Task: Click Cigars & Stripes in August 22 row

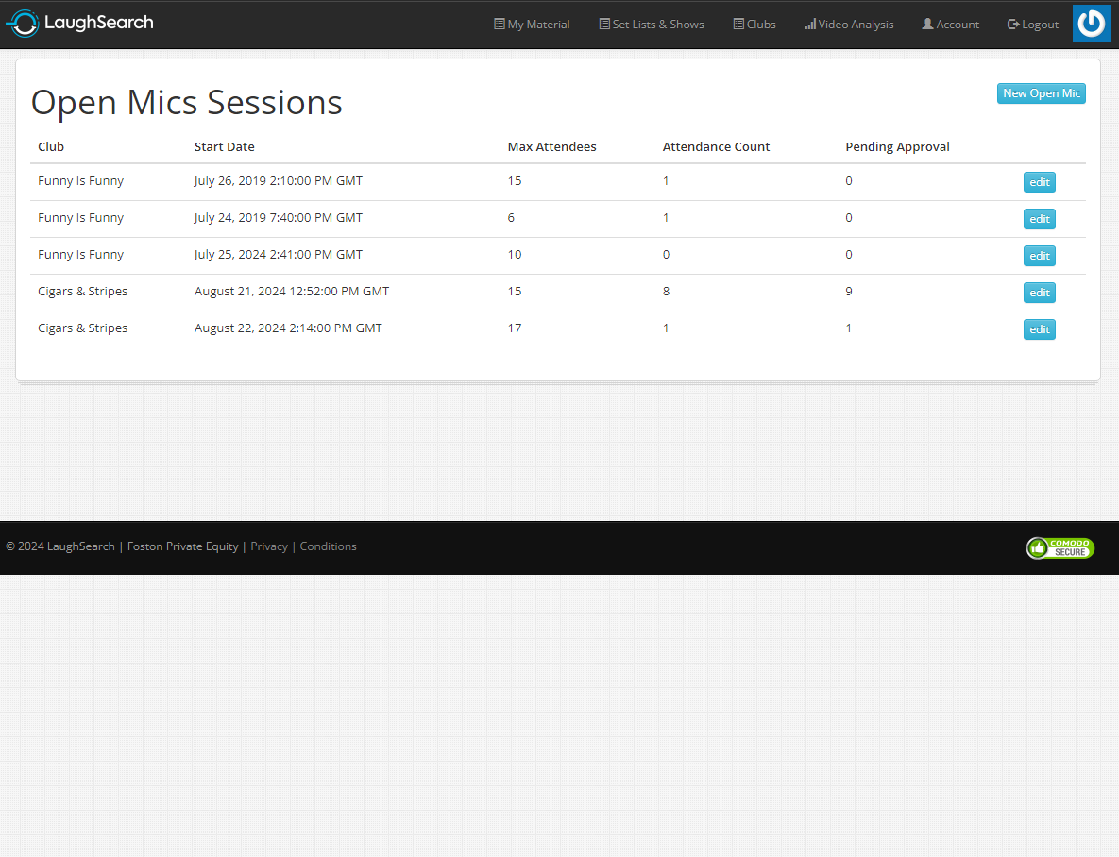Action: pyautogui.click(x=83, y=328)
